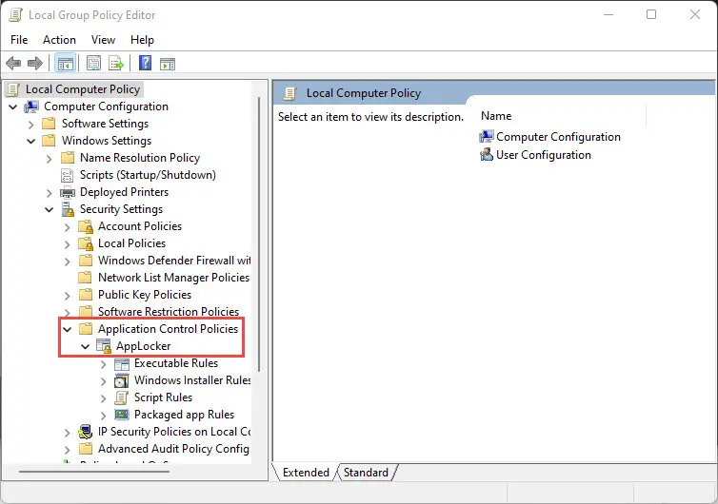Click the tree pane vertical scrollbar
718x504 pixels.
click(x=259, y=233)
